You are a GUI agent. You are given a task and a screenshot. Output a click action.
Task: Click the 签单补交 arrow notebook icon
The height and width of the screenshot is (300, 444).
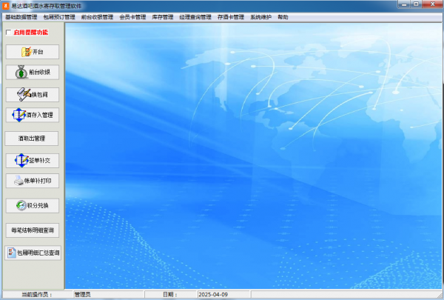coord(21,161)
